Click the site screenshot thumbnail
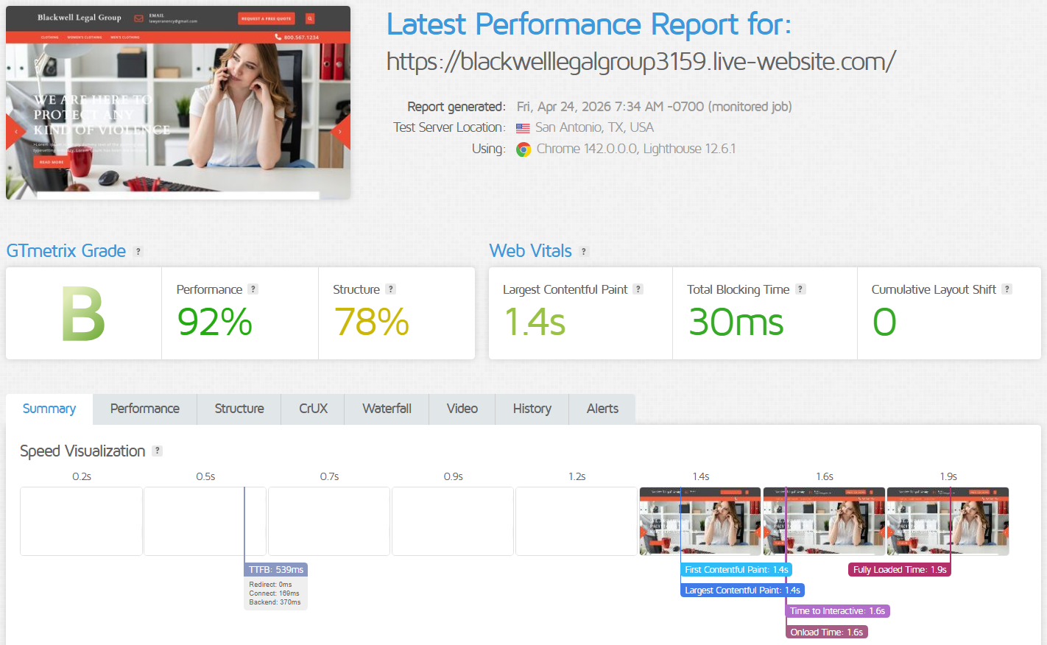 click(178, 102)
